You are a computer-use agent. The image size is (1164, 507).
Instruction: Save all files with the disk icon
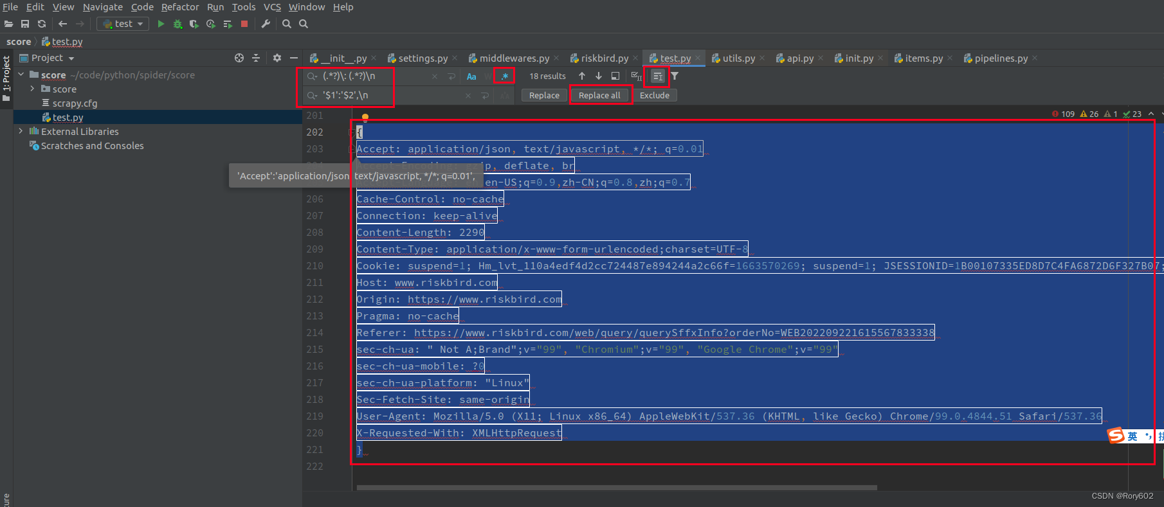25,24
